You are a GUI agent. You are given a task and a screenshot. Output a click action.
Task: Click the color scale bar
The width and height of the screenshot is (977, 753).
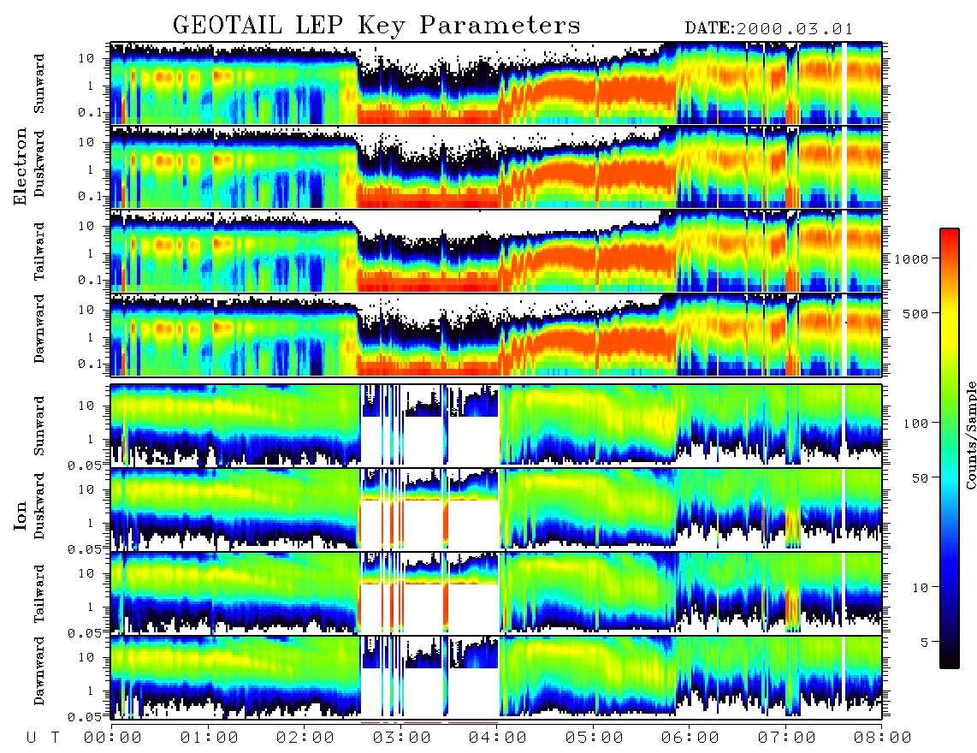coord(949,448)
